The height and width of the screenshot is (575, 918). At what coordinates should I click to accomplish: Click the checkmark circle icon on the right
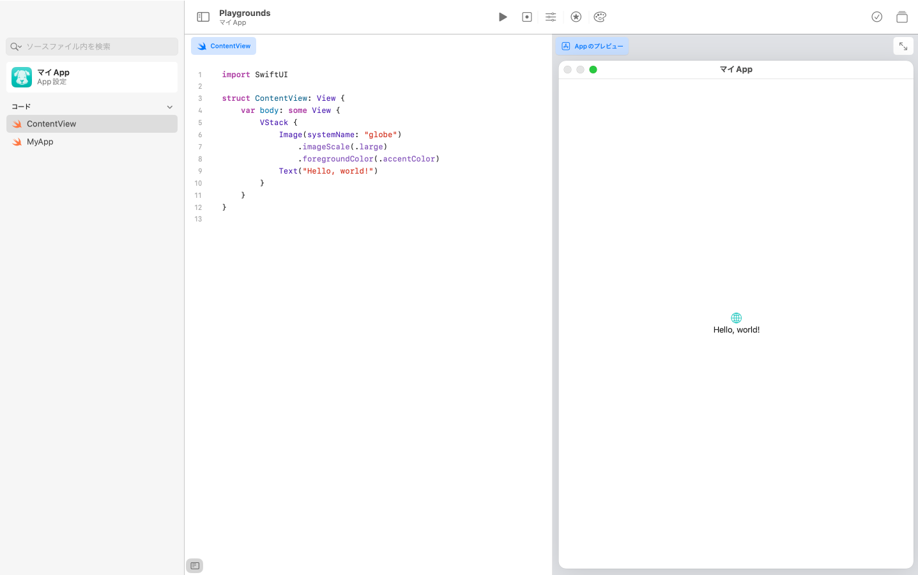coord(876,17)
